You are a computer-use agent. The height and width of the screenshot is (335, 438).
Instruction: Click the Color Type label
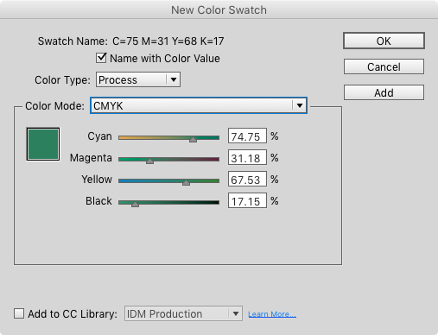click(x=62, y=80)
